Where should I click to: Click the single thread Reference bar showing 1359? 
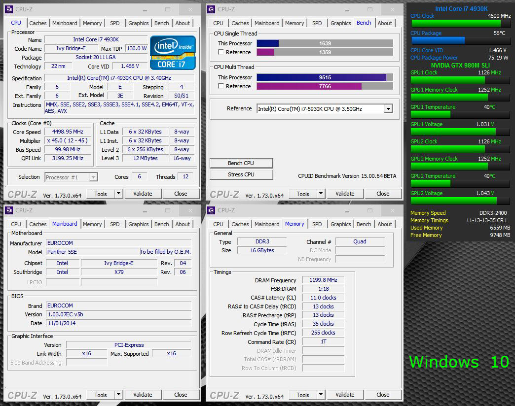[x=325, y=52]
